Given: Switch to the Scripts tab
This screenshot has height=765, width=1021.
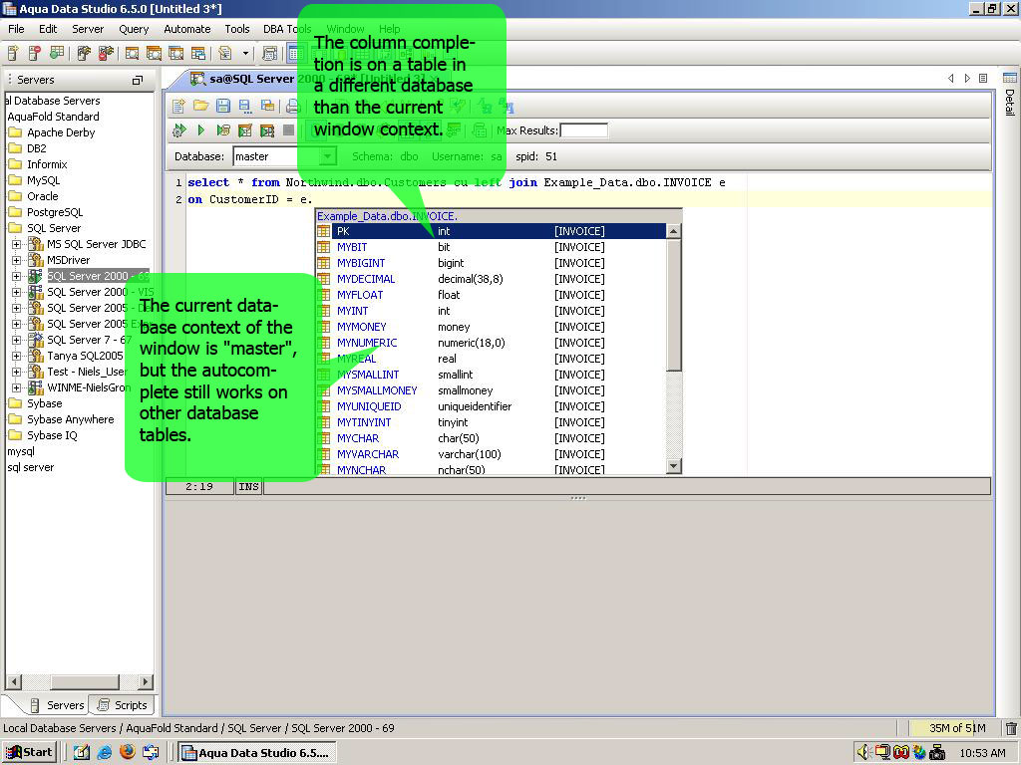Looking at the screenshot, I should coord(122,705).
